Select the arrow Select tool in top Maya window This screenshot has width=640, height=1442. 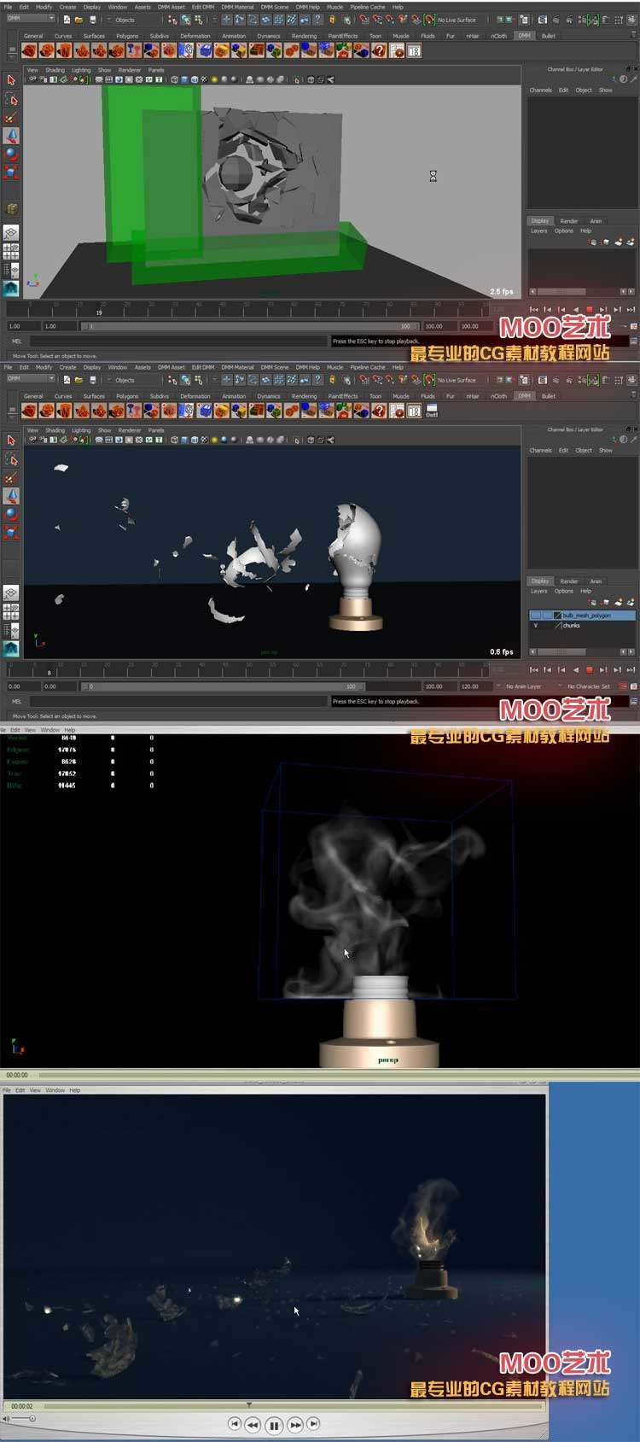coord(11,80)
